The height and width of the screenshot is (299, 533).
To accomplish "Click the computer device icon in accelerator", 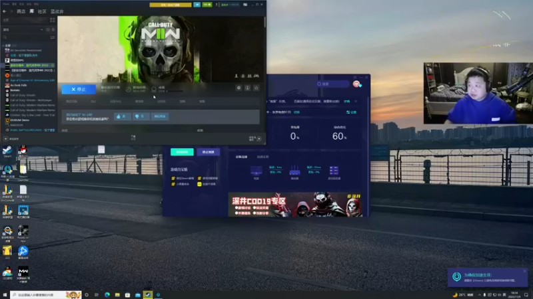I will 257,171.
